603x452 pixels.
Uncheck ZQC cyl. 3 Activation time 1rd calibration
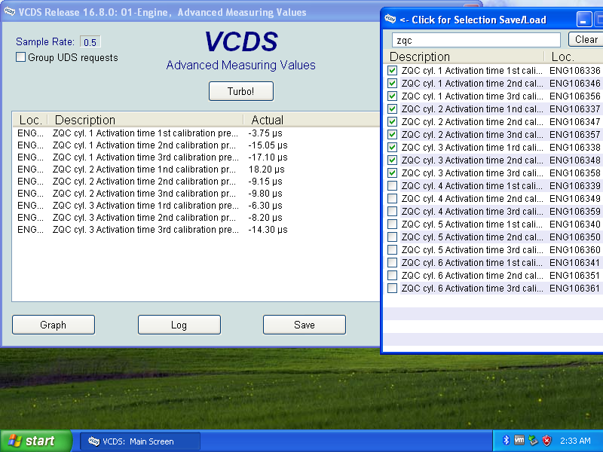point(392,147)
